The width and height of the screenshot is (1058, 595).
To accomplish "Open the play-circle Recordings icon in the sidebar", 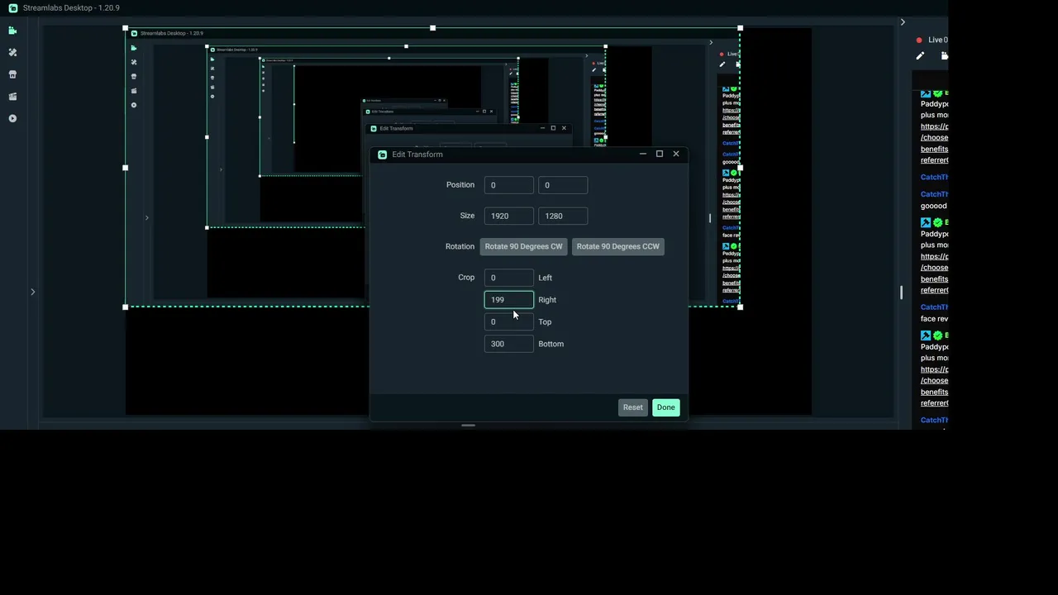I will pyautogui.click(x=12, y=118).
